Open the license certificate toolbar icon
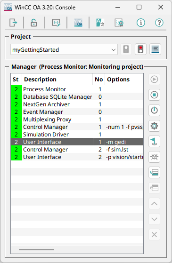Screen dimensions: 172x263 pyautogui.click(x=119, y=23)
